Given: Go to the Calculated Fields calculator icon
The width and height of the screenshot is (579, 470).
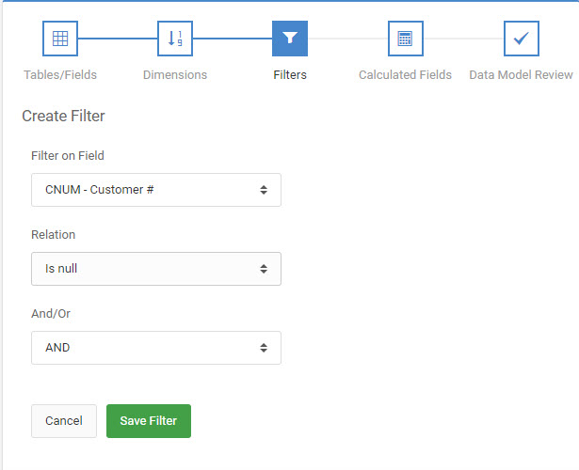Looking at the screenshot, I should (x=406, y=39).
